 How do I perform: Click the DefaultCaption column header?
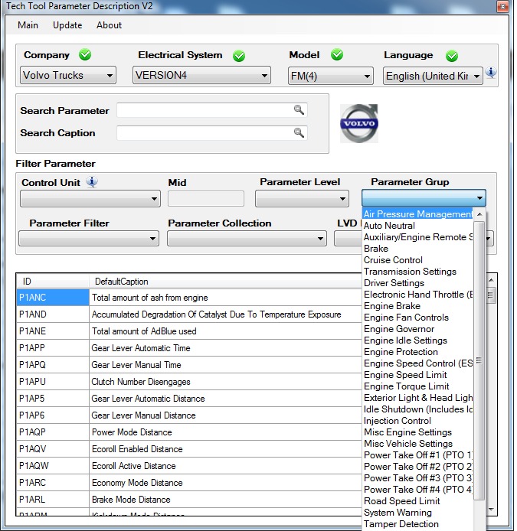pos(226,282)
